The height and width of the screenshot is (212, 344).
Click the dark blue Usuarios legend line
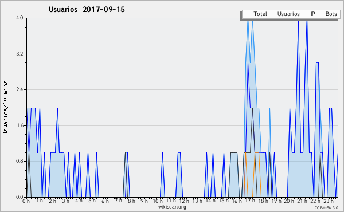(x=272, y=14)
